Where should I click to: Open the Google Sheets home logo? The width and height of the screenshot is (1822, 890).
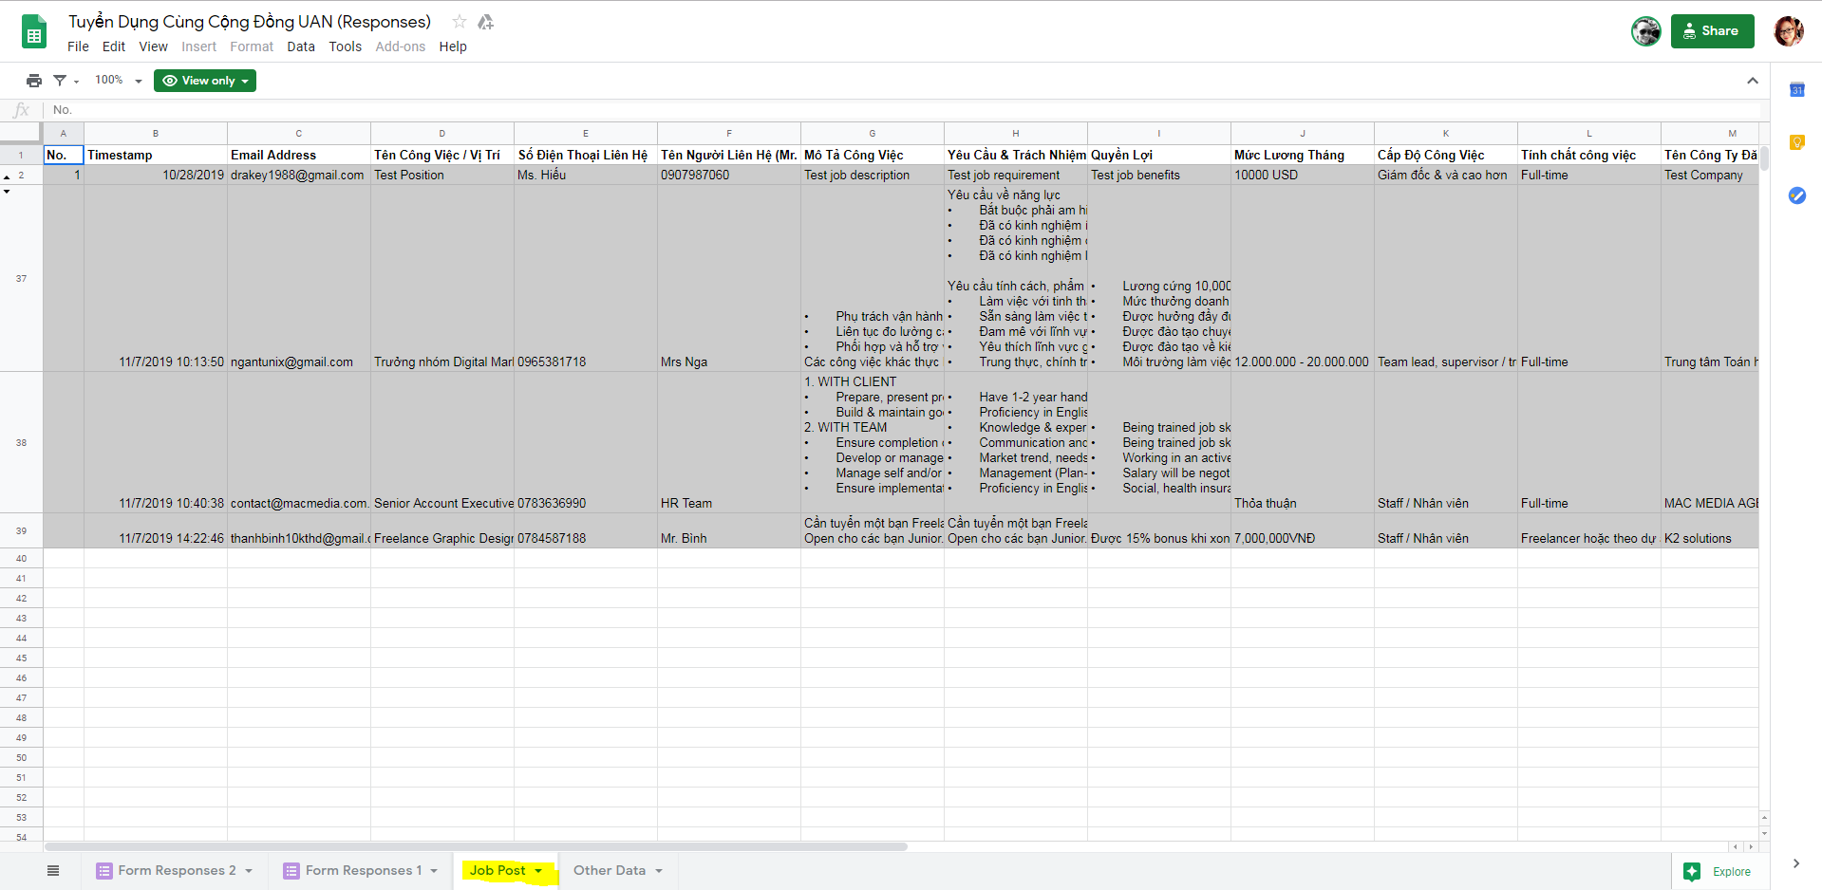(x=34, y=32)
